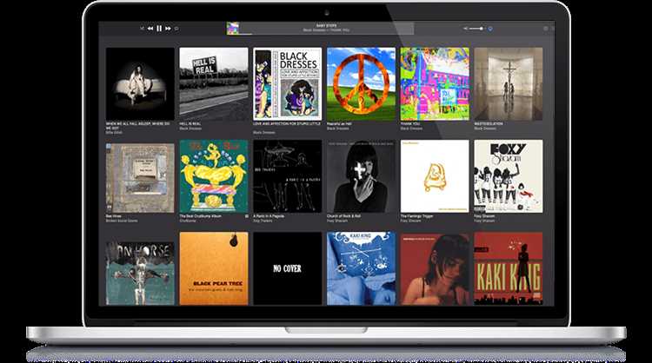Click Foxy Shazam artist under Church of Rock & Roll
This screenshot has height=363, width=652.
point(336,221)
